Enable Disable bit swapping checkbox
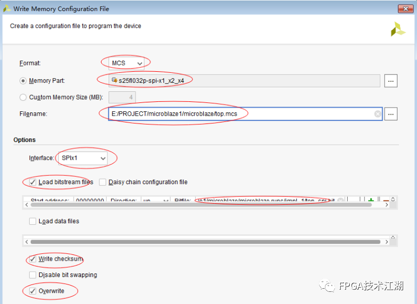The width and height of the screenshot is (417, 304). tap(32, 275)
